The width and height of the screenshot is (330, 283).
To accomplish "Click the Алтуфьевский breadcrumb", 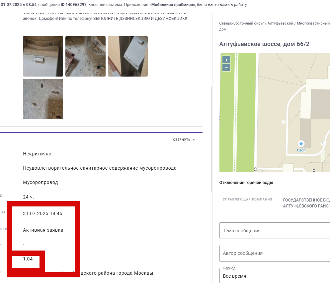I will coord(280,23).
